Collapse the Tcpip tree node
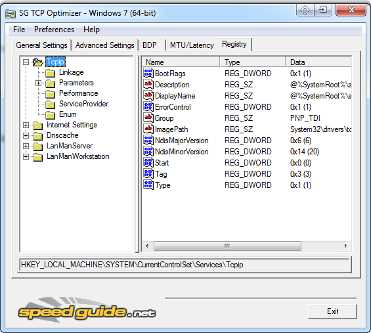The image size is (371, 333). [26, 62]
